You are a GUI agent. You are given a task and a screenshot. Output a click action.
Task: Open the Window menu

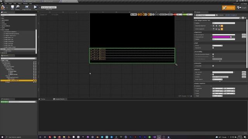25,3
